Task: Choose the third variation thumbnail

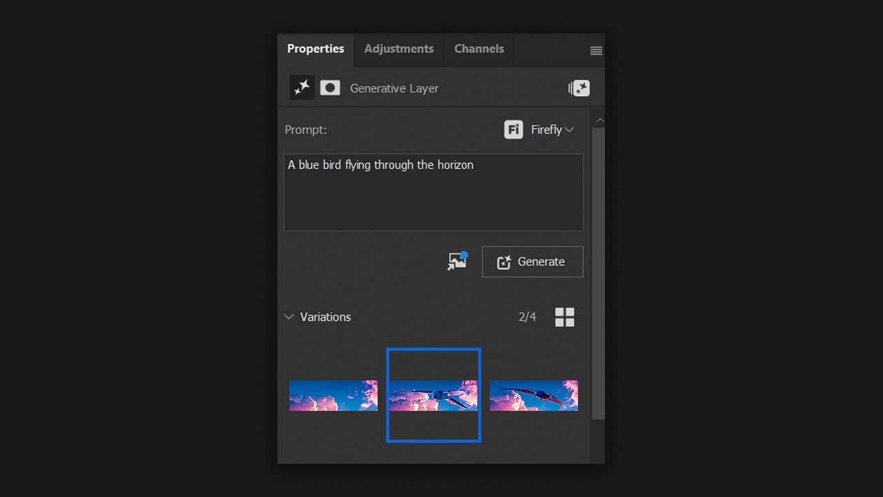Action: [533, 396]
